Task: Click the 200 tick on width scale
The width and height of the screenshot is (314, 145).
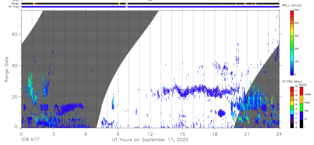Action: pos(297,49)
